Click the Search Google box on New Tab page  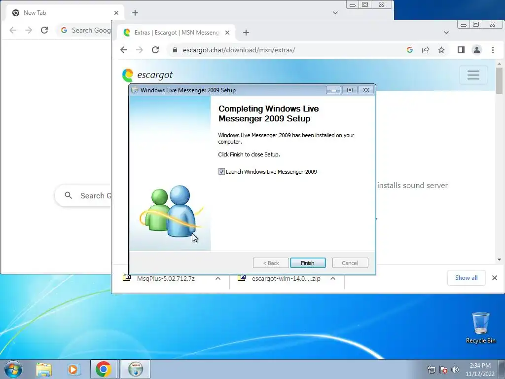pos(84,195)
